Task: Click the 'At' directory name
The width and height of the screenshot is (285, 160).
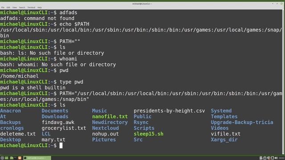Action: tap(3, 116)
